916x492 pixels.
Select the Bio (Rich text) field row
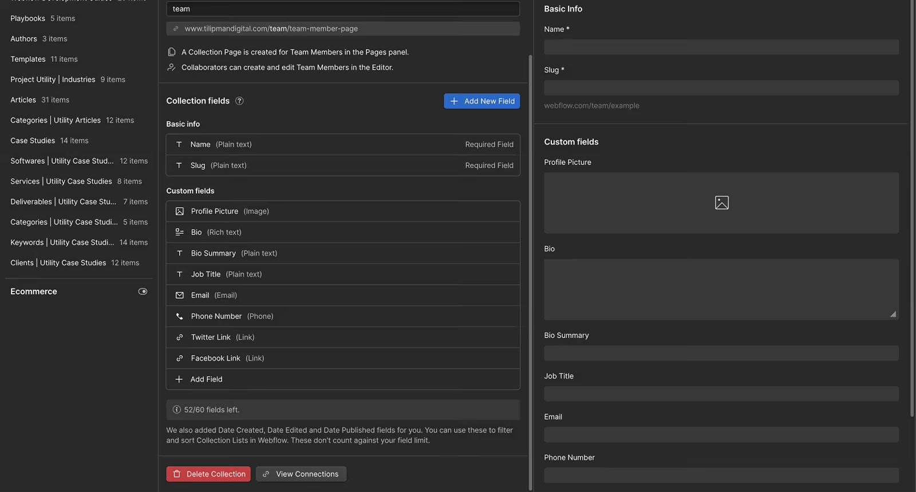[343, 232]
